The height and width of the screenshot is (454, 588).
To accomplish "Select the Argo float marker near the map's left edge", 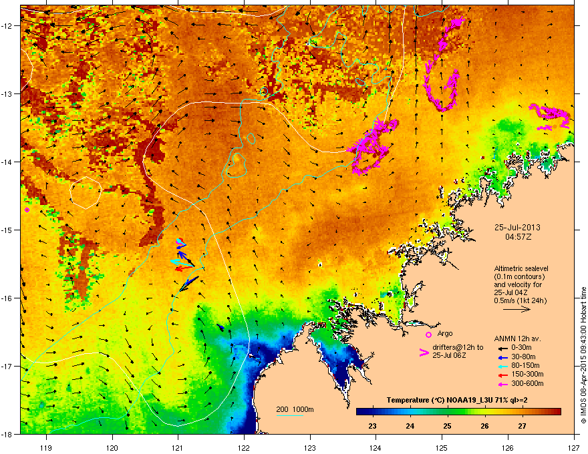I will coord(27,210).
